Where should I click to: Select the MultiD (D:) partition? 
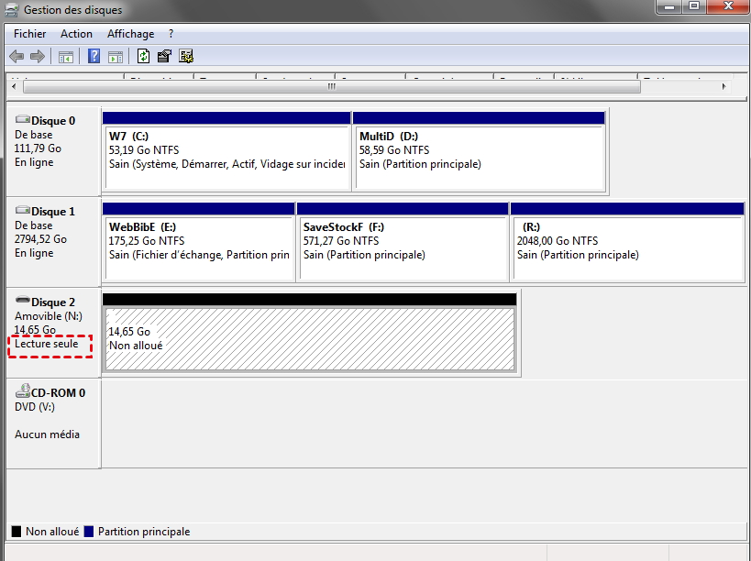pyautogui.click(x=479, y=151)
